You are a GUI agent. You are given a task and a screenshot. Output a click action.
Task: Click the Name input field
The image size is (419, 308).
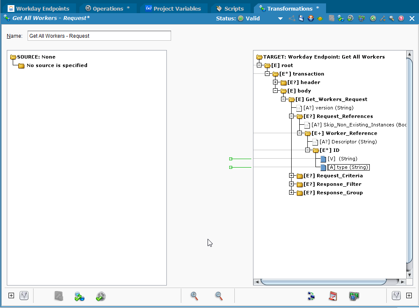click(99, 36)
